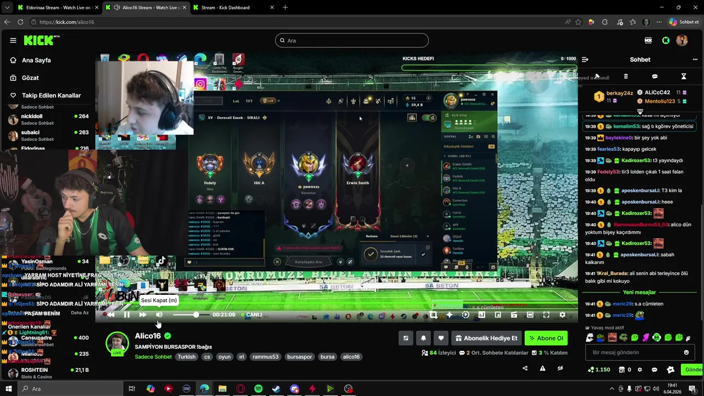This screenshot has height=396, width=704.
Task: Enable picture-in-picture mini player
Action: click(x=498, y=315)
